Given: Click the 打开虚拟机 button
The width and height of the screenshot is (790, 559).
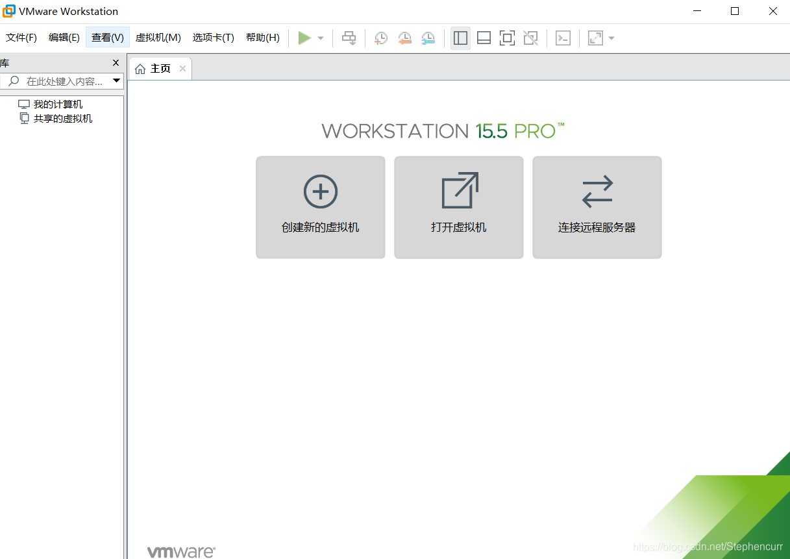Looking at the screenshot, I should pyautogui.click(x=459, y=207).
